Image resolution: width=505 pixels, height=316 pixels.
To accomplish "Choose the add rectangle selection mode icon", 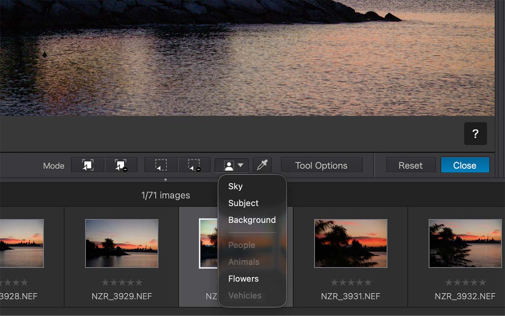I will coord(161,165).
